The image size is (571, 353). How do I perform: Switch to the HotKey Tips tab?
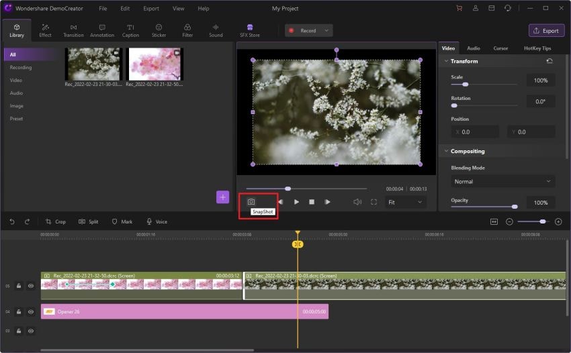[x=537, y=48]
